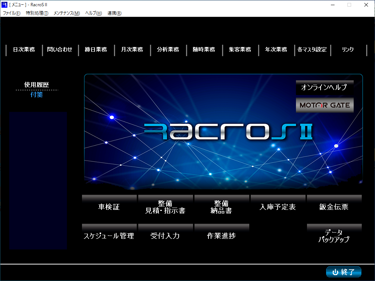Select the 各マスタ設定 tab
This screenshot has height=281, width=375.
(x=312, y=50)
